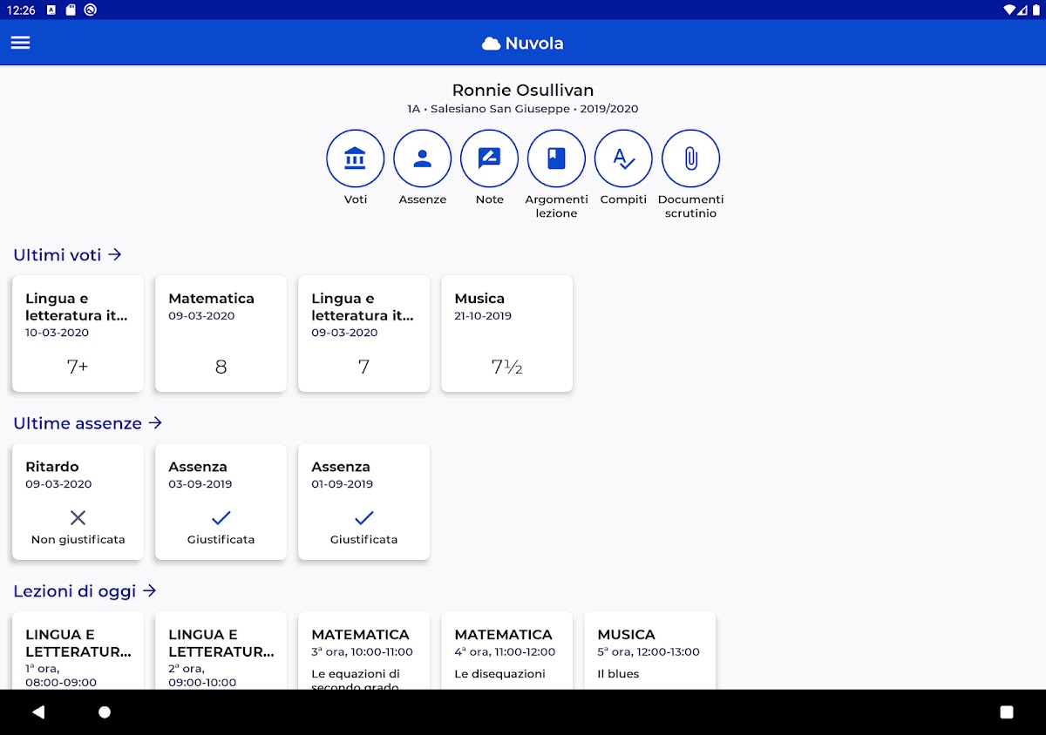Expand the Lezioni di oggi section
This screenshot has width=1046, height=735.
(85, 591)
